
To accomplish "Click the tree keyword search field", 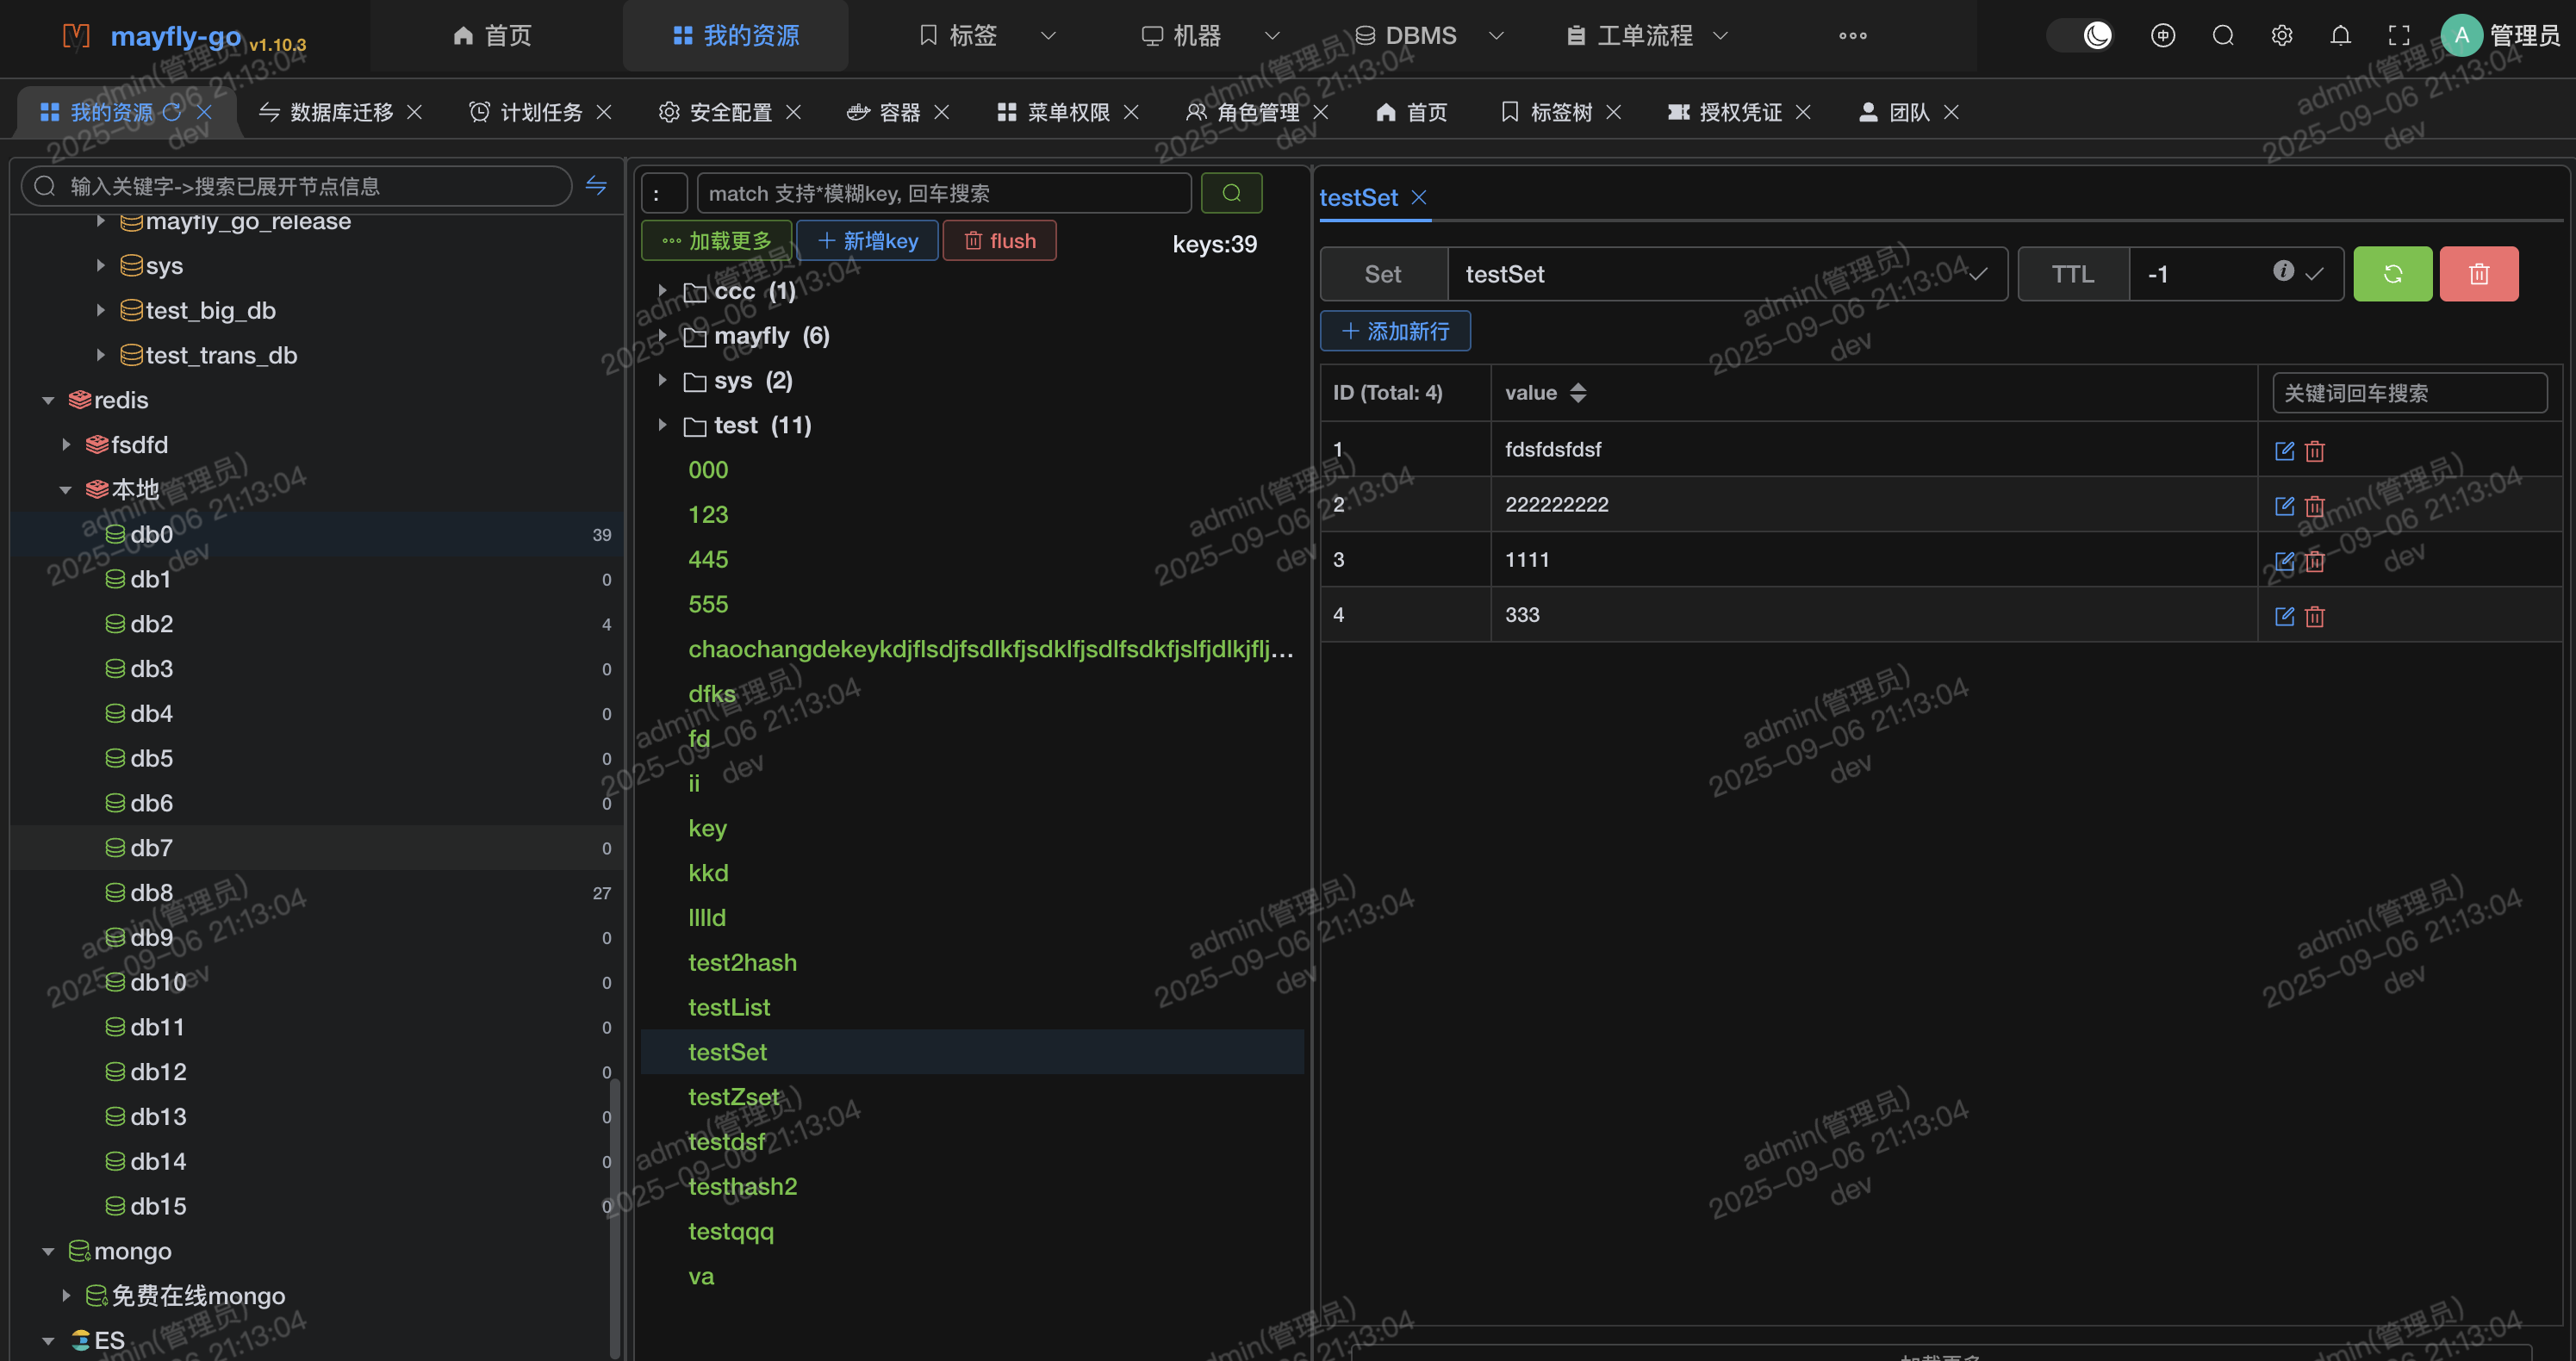I will [297, 186].
